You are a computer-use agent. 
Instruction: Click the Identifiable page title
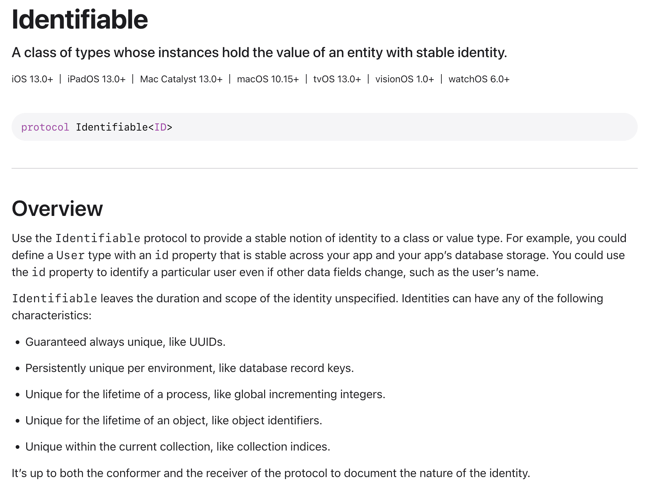coord(80,19)
